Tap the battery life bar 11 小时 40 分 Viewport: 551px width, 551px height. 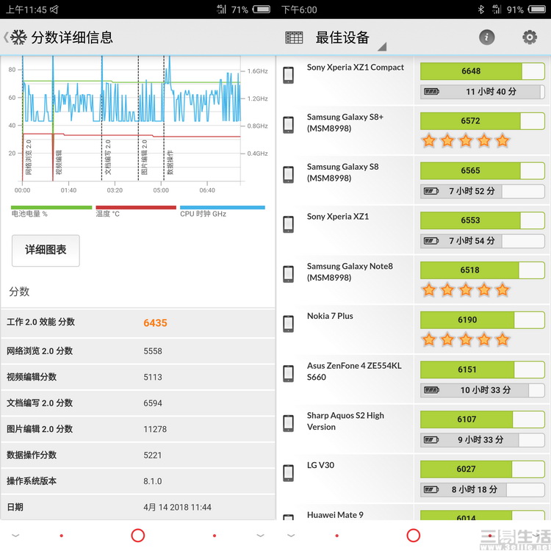coord(483,92)
